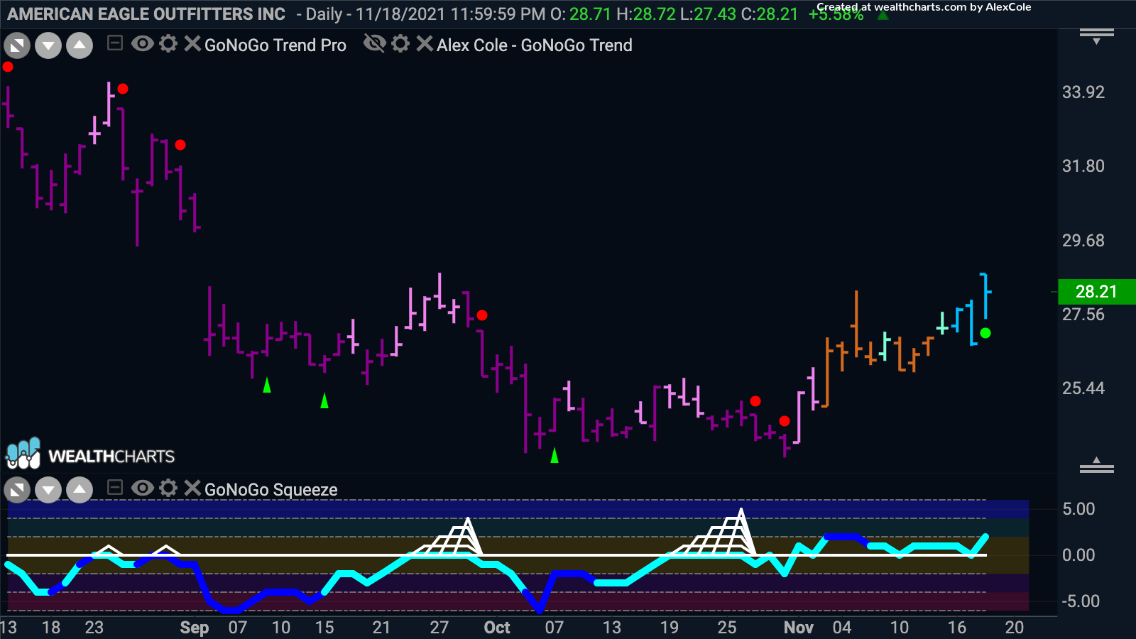
Task: Open Alex Cole GoNoGo Trend settings gear
Action: coord(400,44)
